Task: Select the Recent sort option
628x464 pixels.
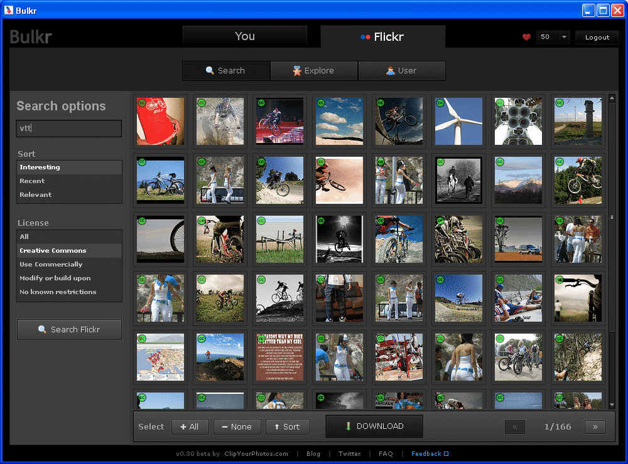Action: click(32, 181)
